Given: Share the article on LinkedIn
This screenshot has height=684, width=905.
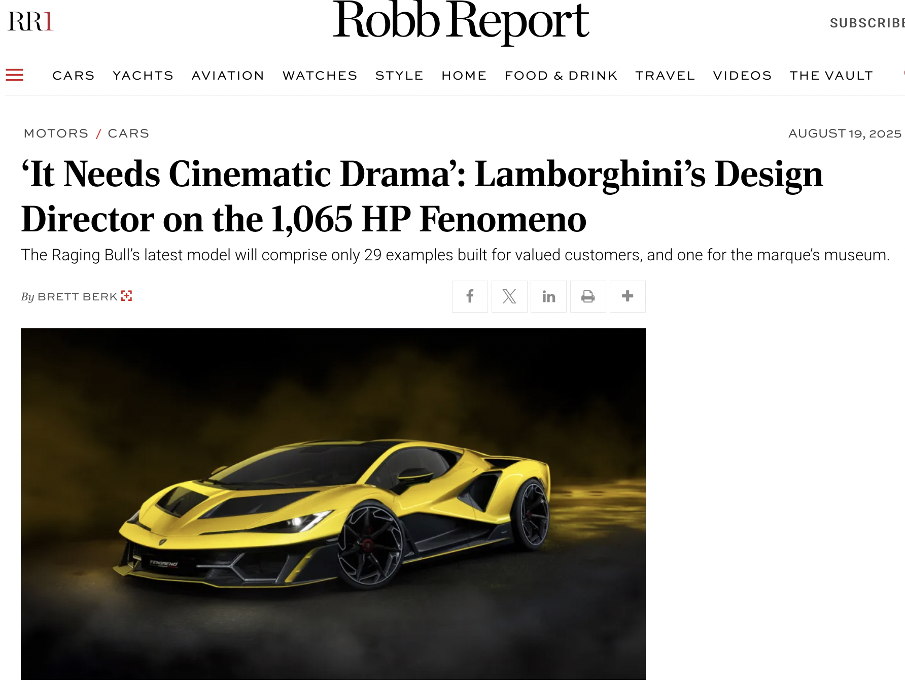Looking at the screenshot, I should (x=548, y=296).
